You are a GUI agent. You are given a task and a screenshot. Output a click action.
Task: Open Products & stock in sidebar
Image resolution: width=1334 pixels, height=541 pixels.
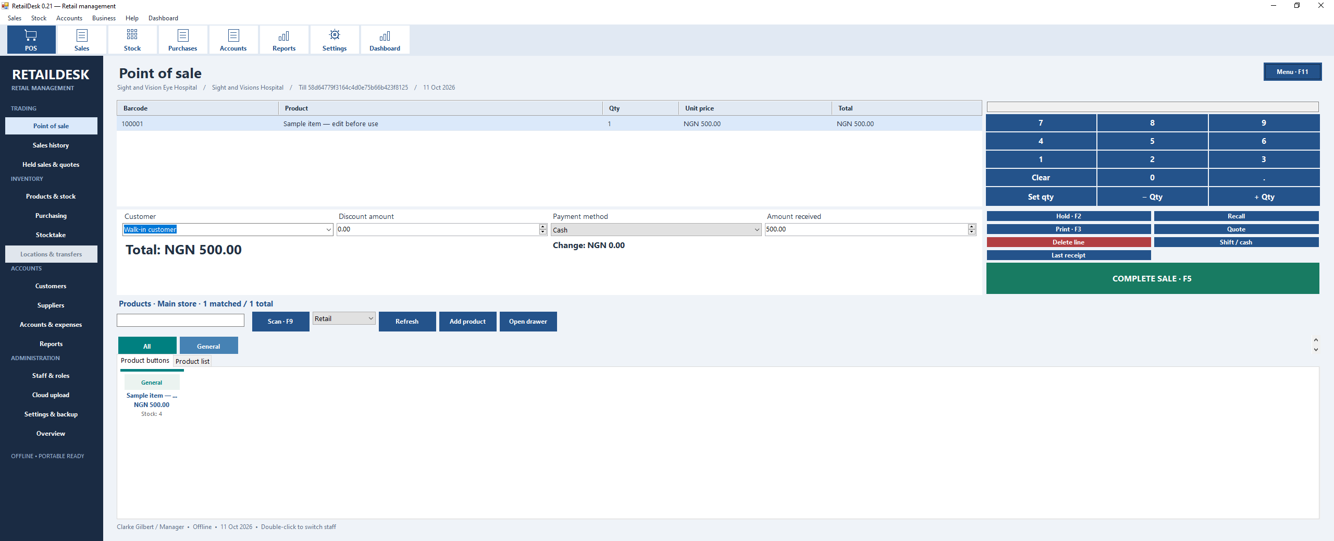51,196
